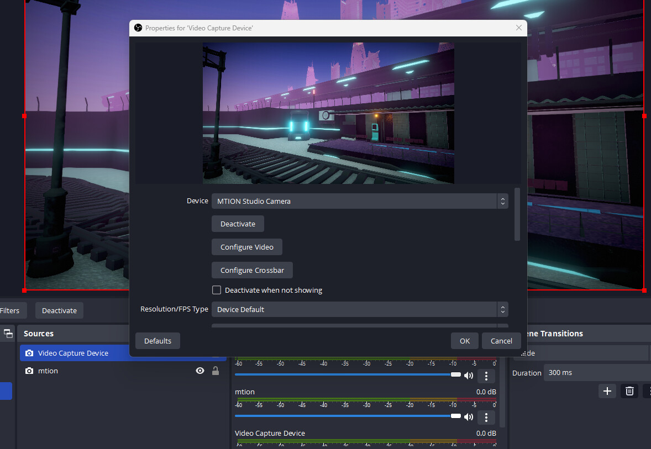Add a new scene transition with the plus icon

[607, 390]
